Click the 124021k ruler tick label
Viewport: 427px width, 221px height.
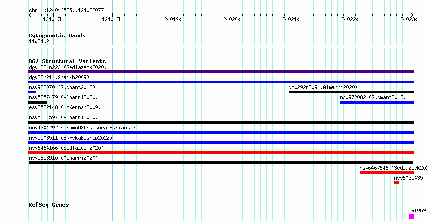click(x=289, y=19)
